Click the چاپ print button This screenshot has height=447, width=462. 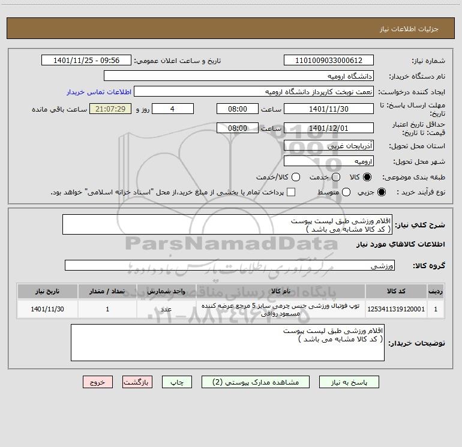177,382
